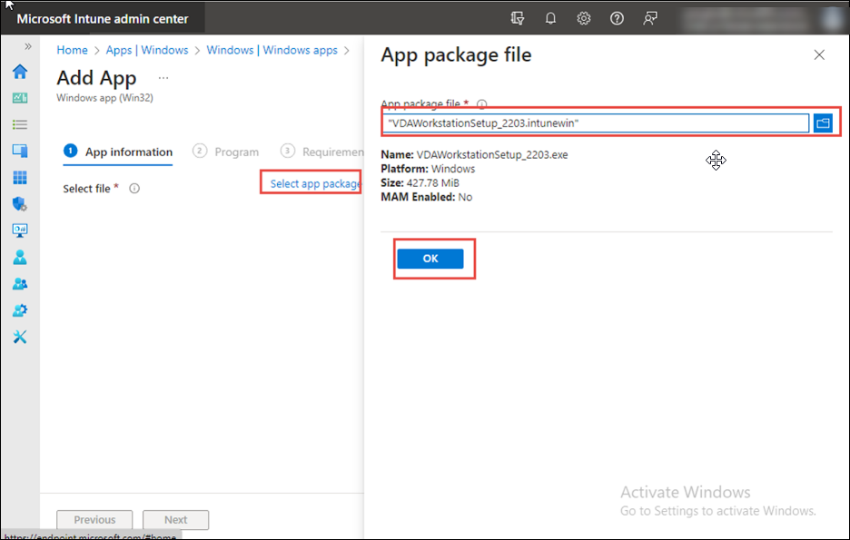Open the Home page from the sidebar
The height and width of the screenshot is (540, 850).
(20, 72)
